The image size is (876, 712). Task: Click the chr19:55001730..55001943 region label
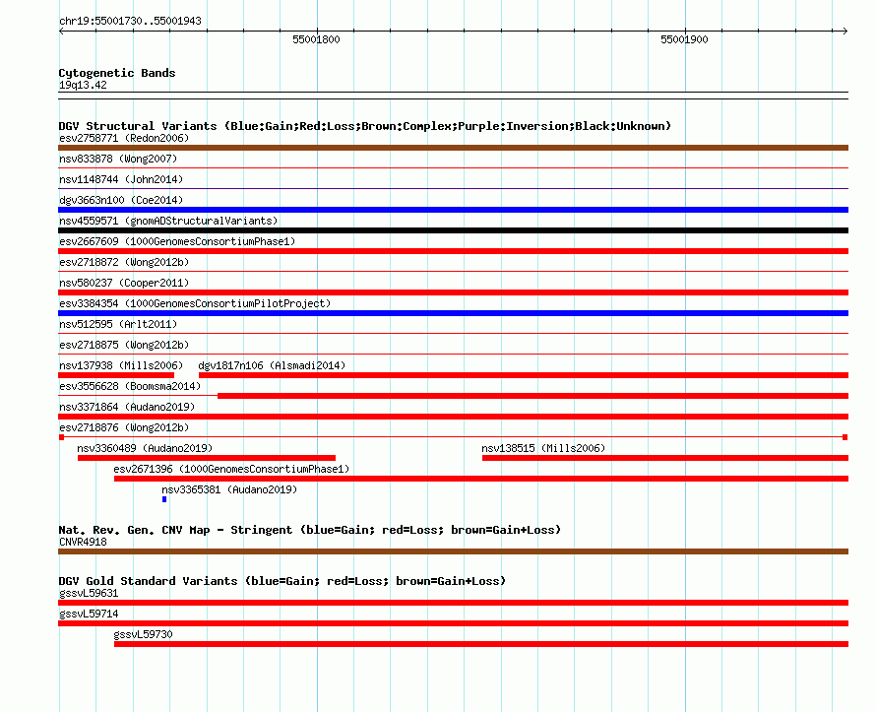tap(130, 21)
